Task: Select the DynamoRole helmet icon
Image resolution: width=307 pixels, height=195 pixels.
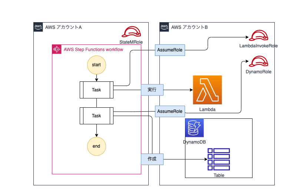Action: tap(258, 61)
